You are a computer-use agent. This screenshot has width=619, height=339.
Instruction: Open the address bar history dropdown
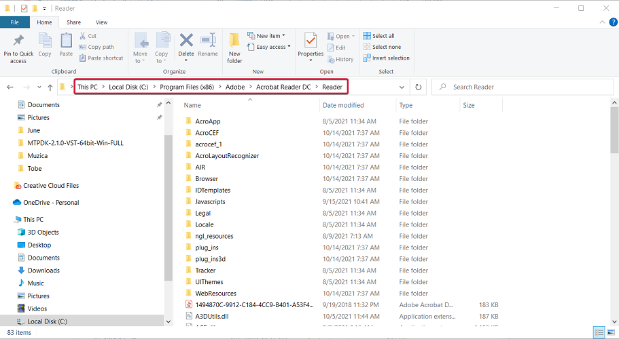pyautogui.click(x=402, y=87)
